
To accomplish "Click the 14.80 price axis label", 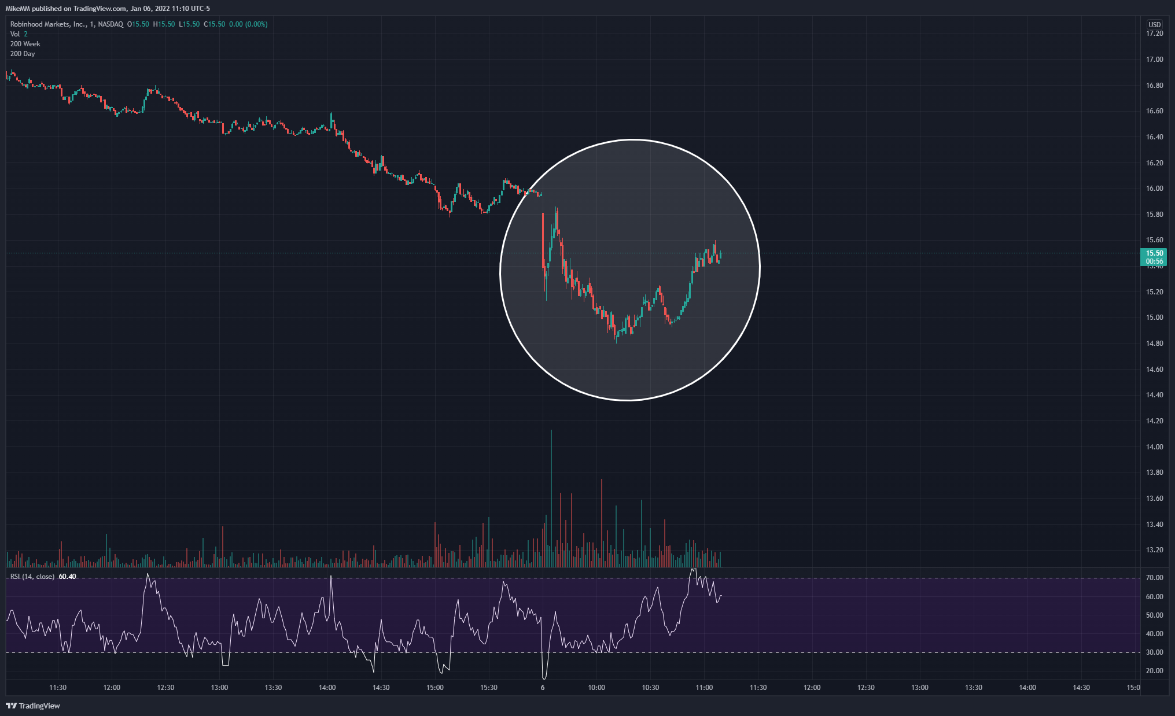I will coord(1154,344).
